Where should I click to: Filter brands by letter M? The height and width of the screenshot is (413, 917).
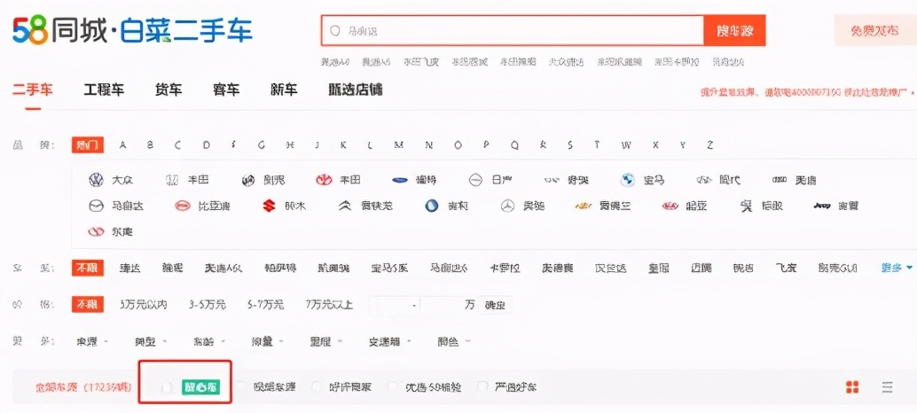pyautogui.click(x=399, y=144)
